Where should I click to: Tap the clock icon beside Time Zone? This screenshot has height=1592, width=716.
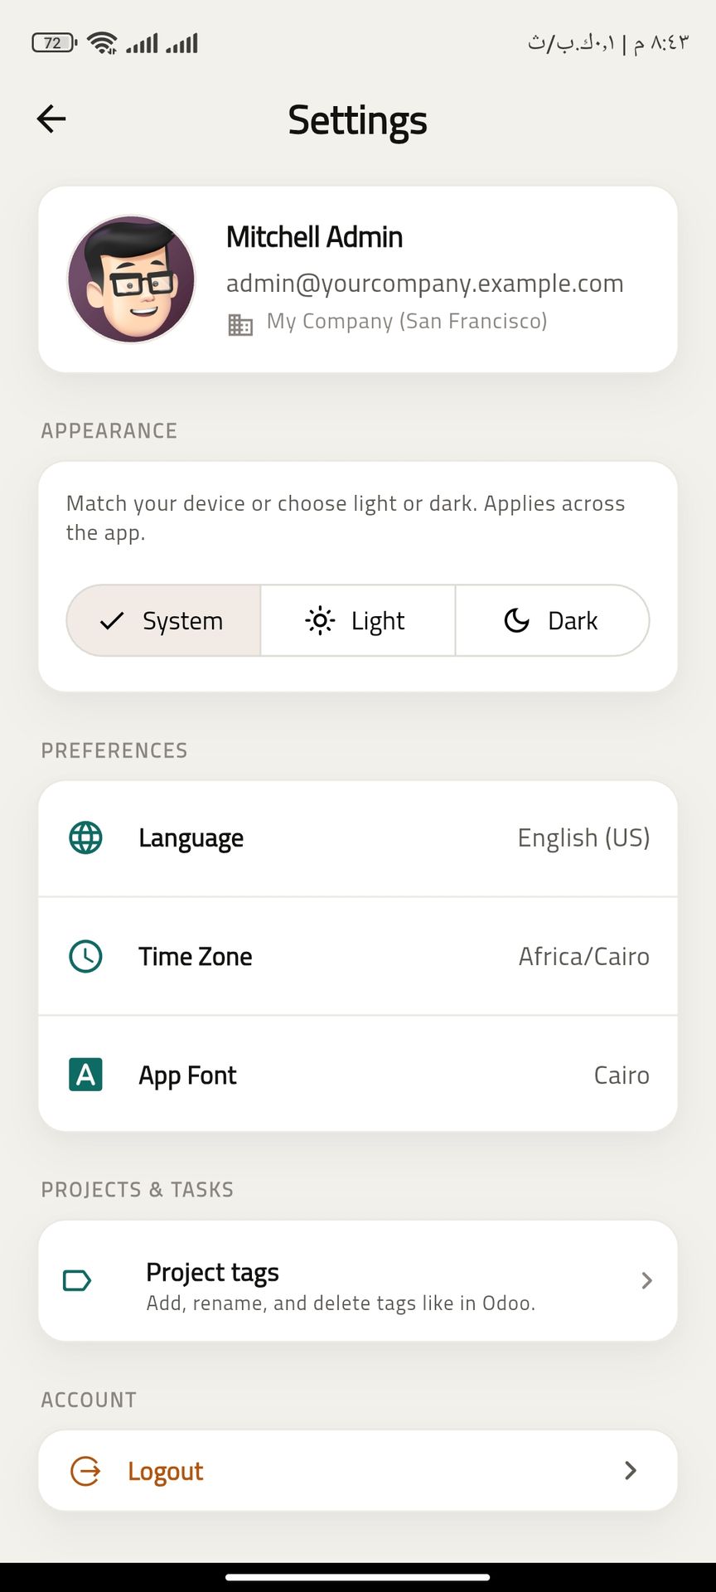85,956
